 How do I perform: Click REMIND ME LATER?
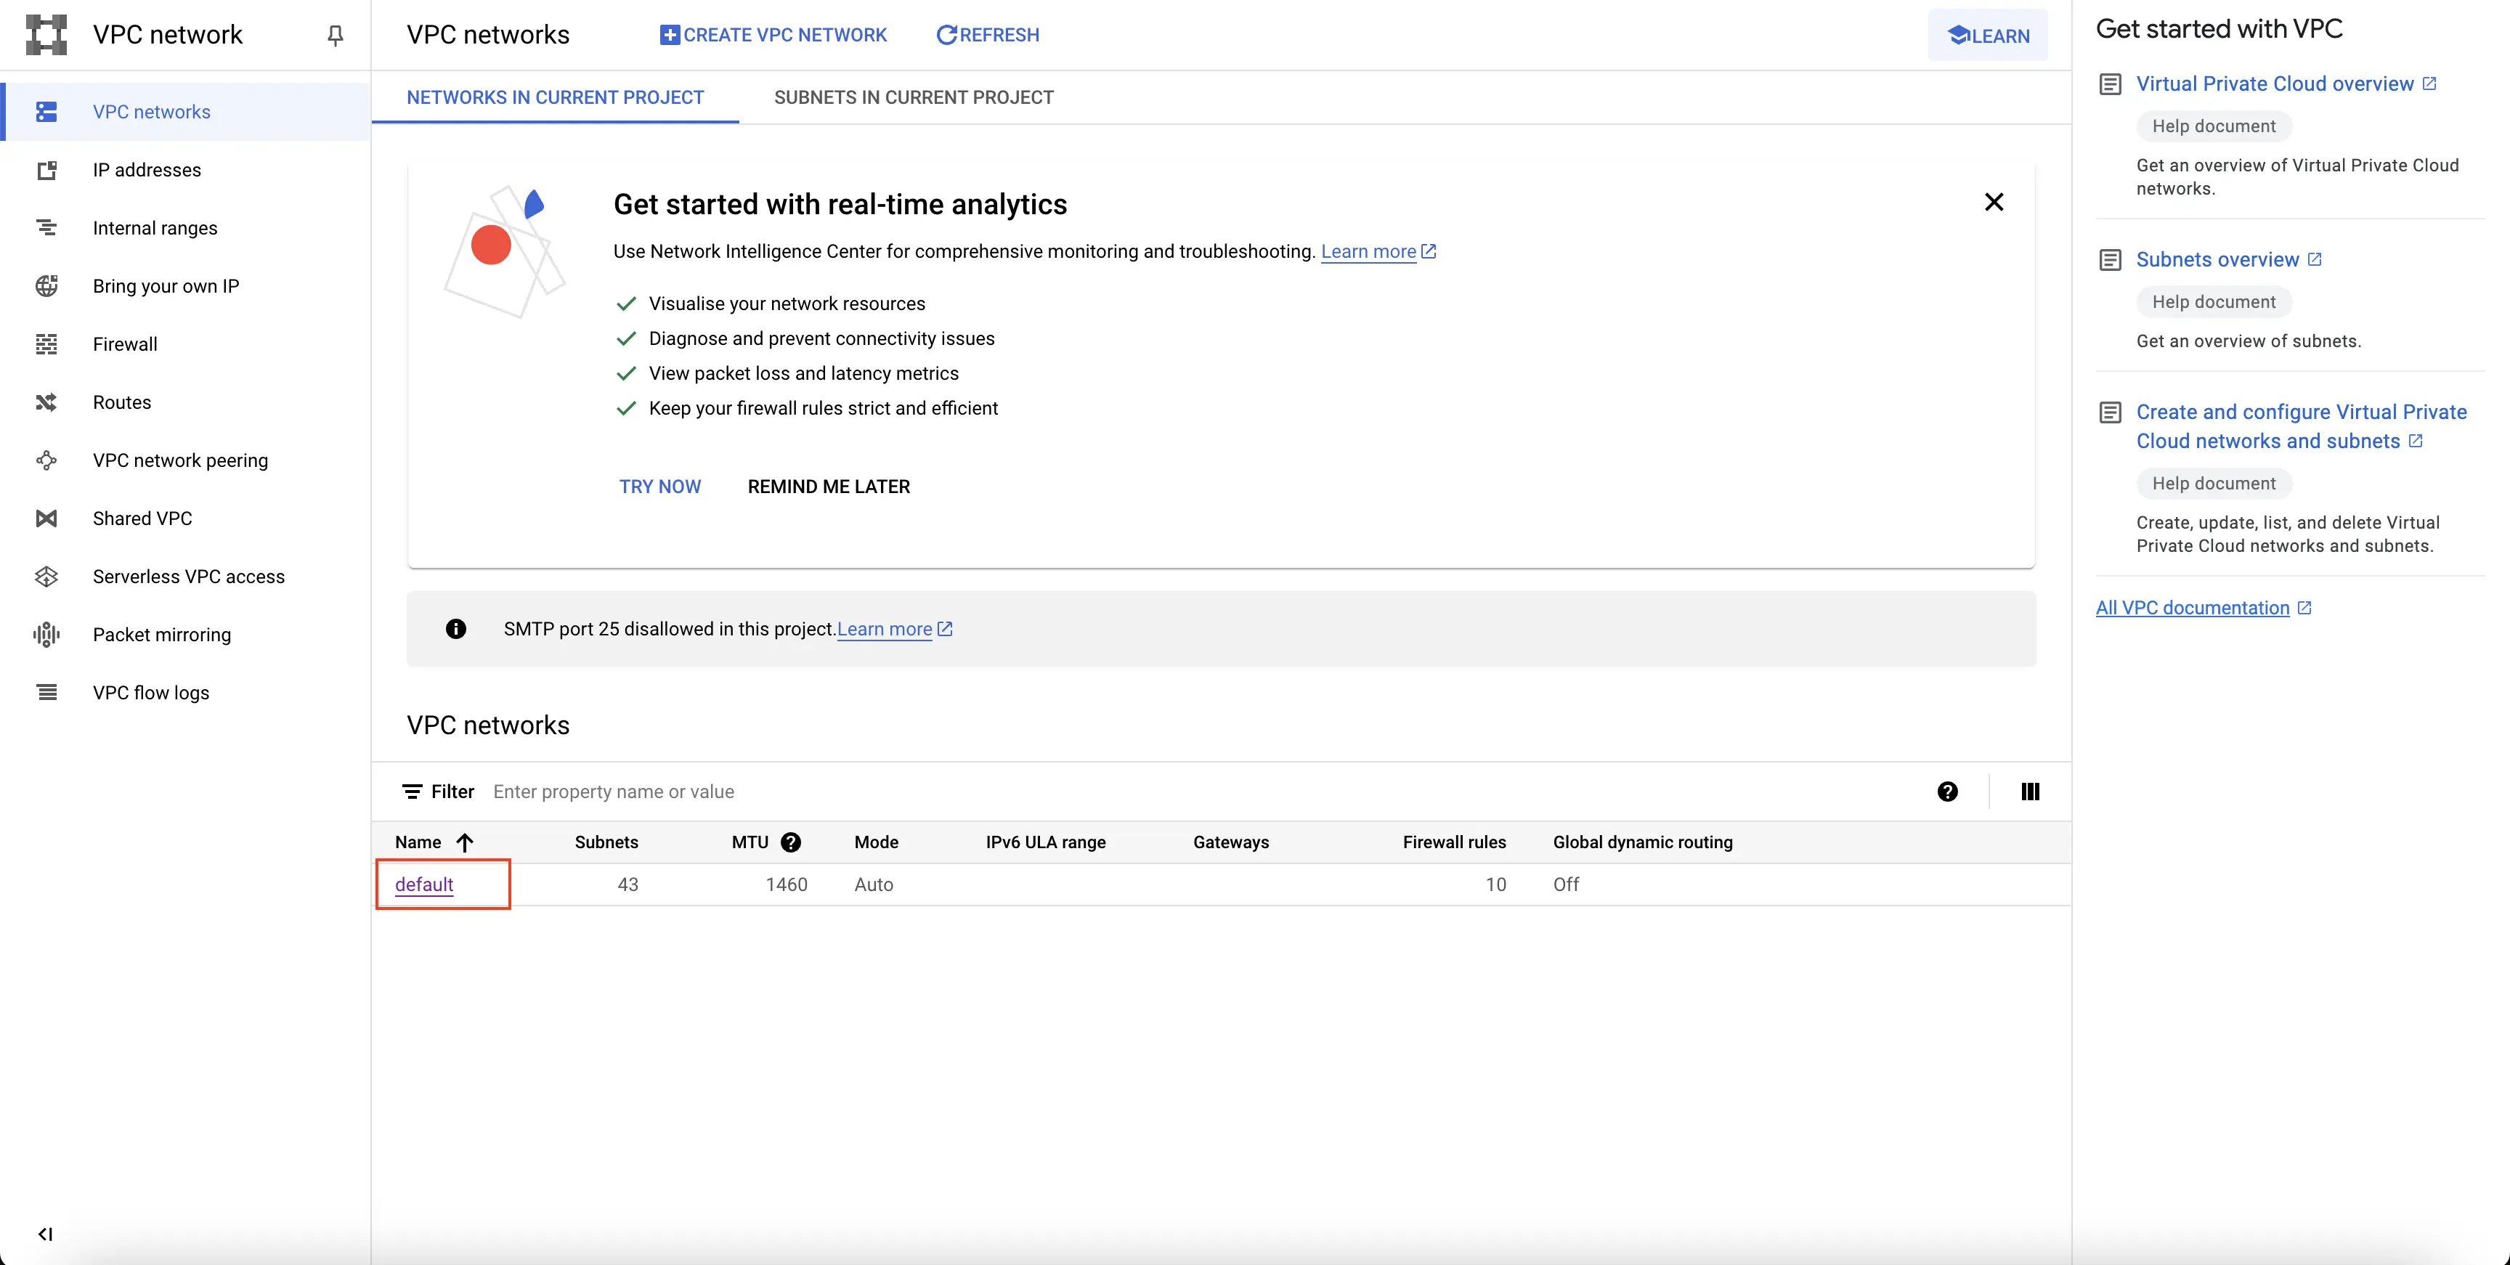(828, 487)
